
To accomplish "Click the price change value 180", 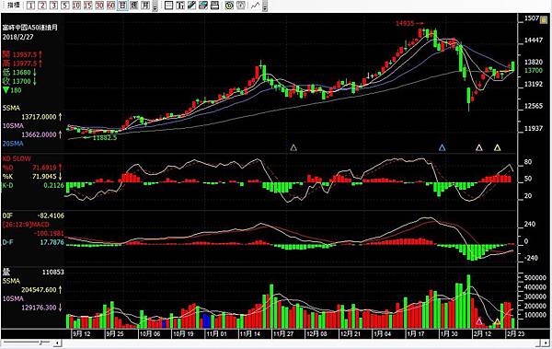I will (17, 90).
